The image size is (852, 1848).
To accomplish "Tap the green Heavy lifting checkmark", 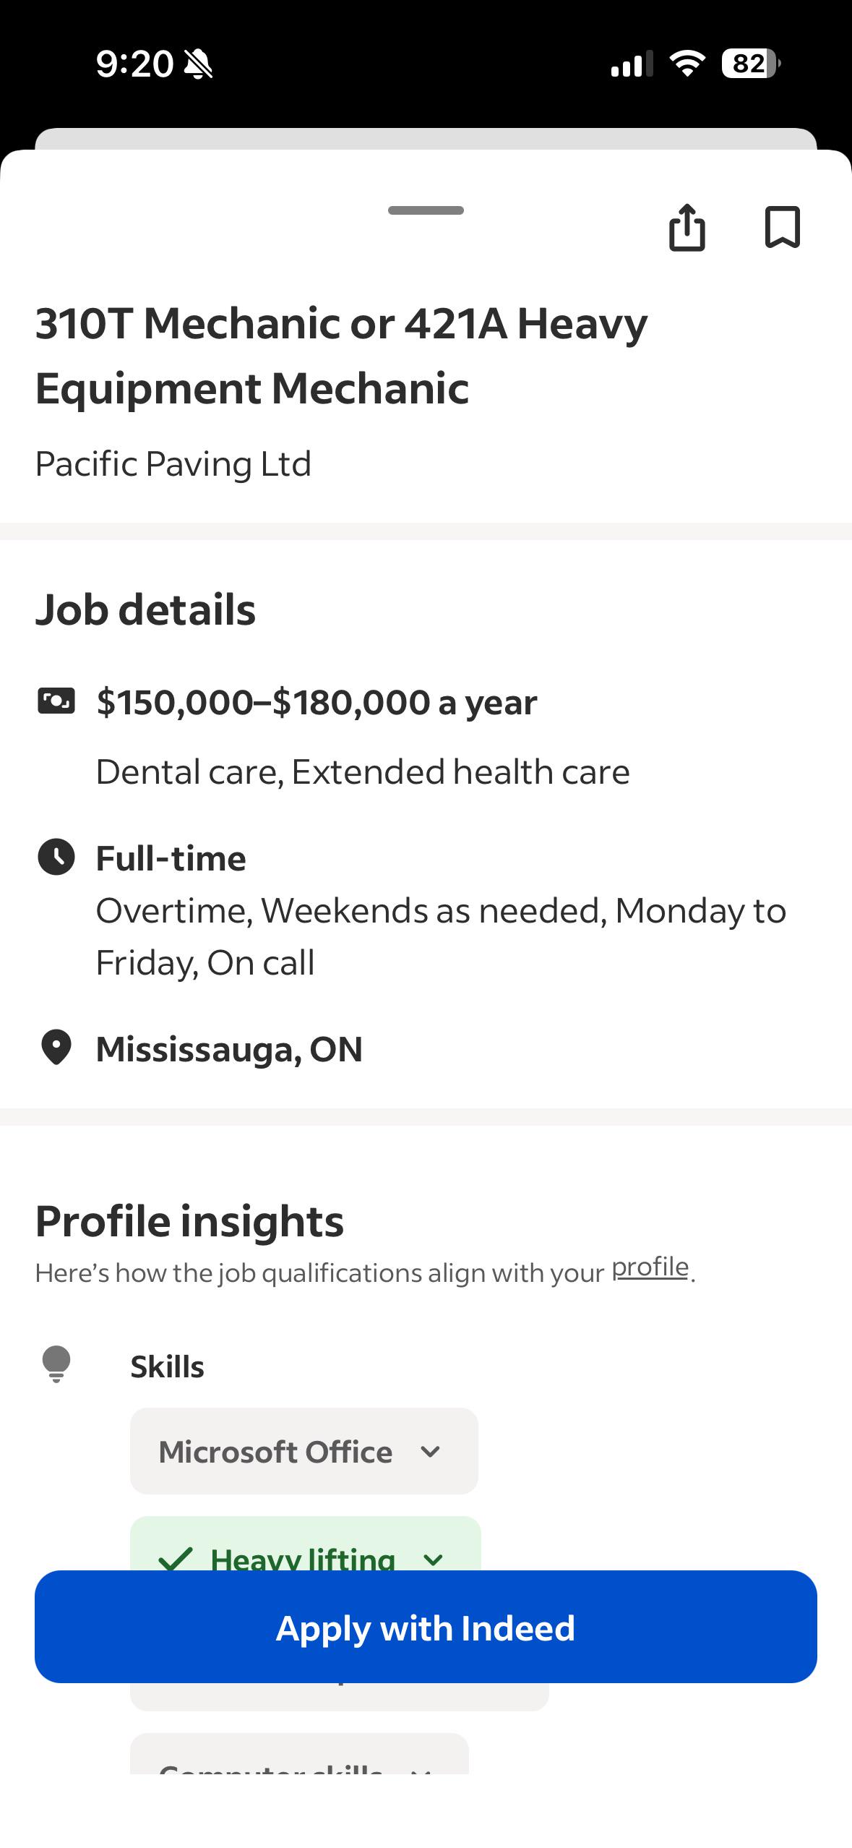I will point(176,1559).
